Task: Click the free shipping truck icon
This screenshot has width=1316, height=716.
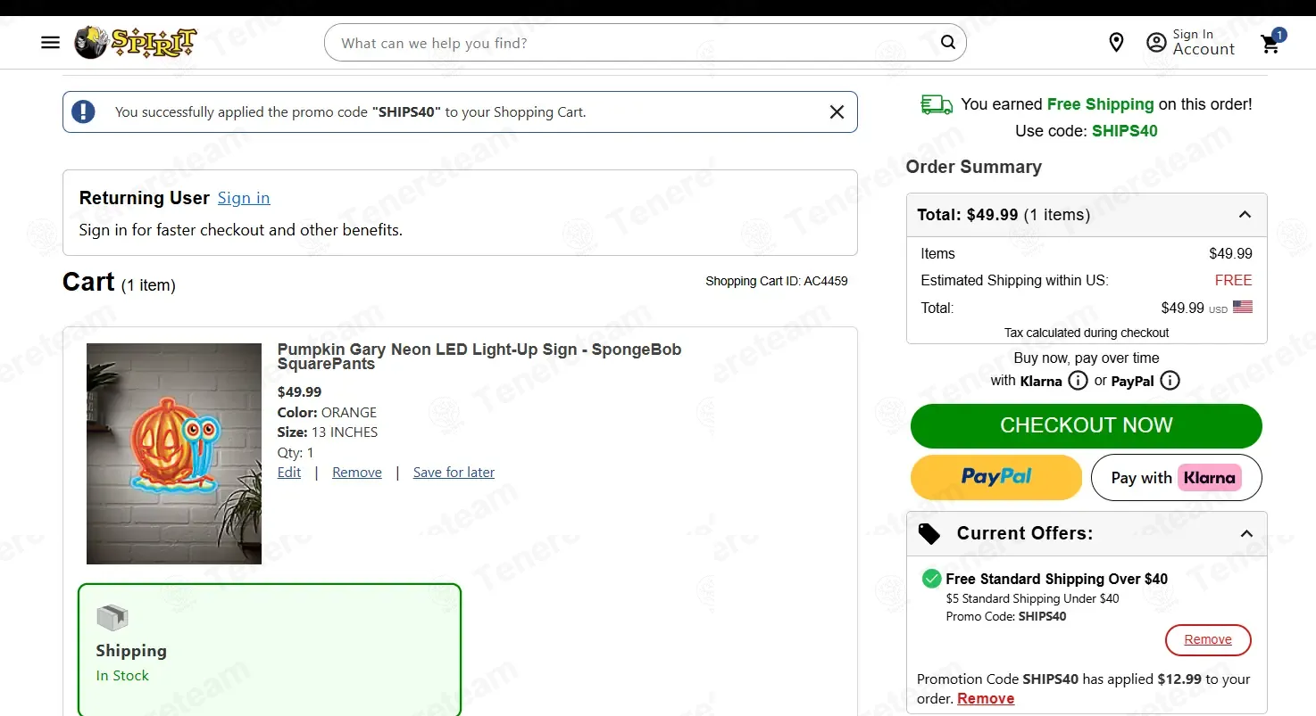Action: [937, 105]
